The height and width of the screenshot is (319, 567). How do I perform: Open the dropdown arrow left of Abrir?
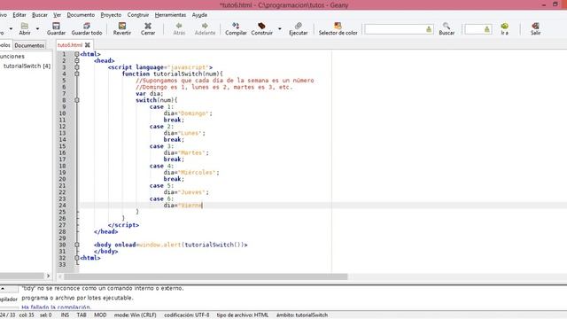(11, 28)
